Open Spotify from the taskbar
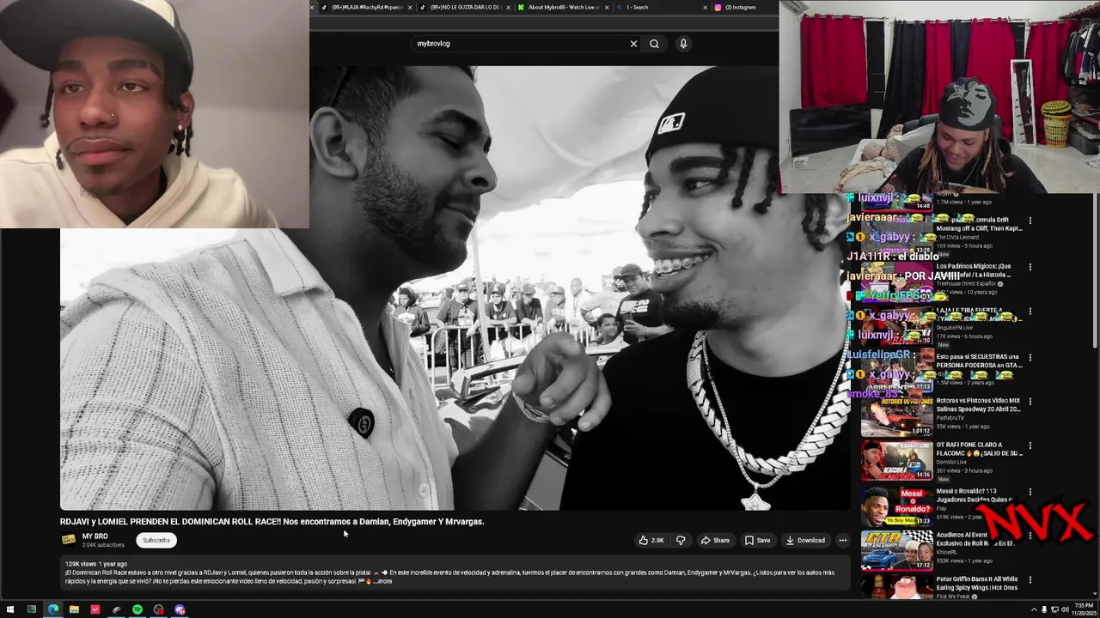The width and height of the screenshot is (1100, 618). tap(137, 609)
